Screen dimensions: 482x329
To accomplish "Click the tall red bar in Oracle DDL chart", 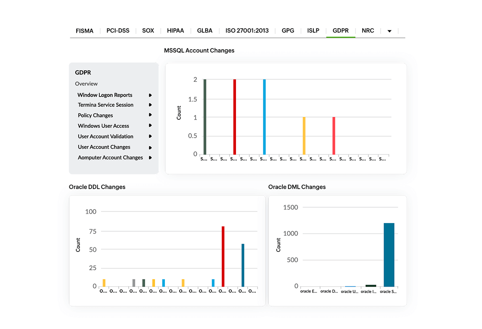I will (x=223, y=256).
